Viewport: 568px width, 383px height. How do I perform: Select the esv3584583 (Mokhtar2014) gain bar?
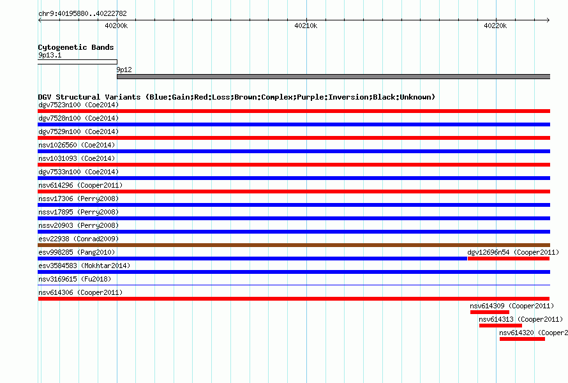tap(294, 272)
